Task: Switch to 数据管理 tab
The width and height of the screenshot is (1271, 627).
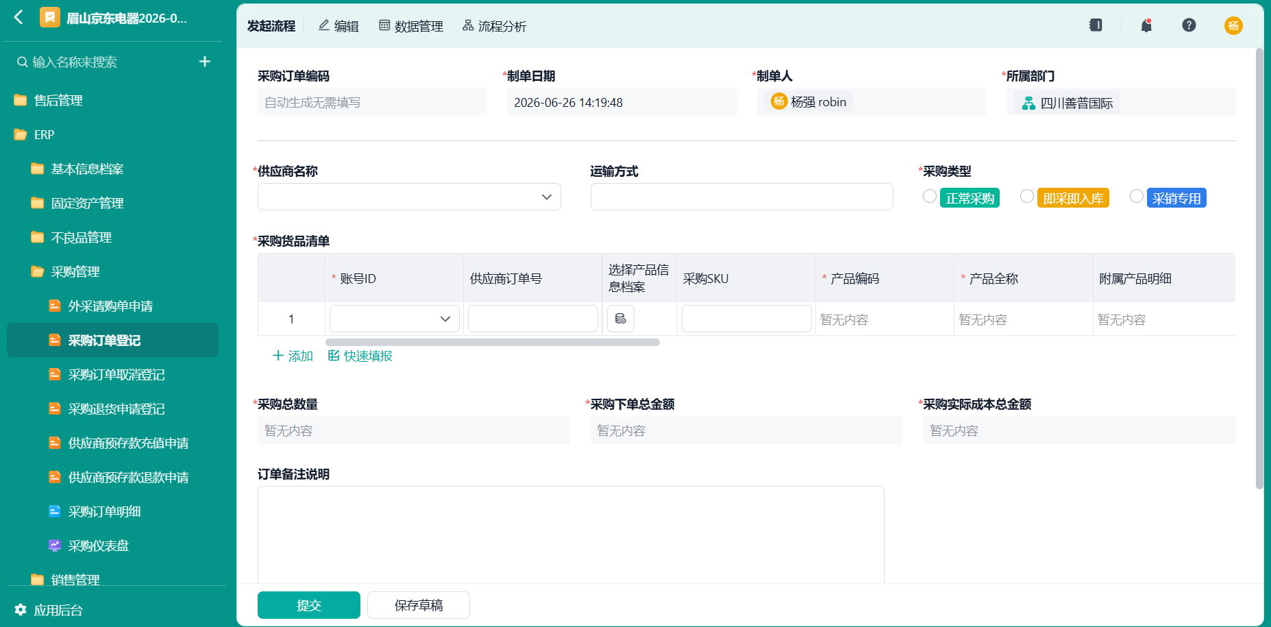Action: 411,26
